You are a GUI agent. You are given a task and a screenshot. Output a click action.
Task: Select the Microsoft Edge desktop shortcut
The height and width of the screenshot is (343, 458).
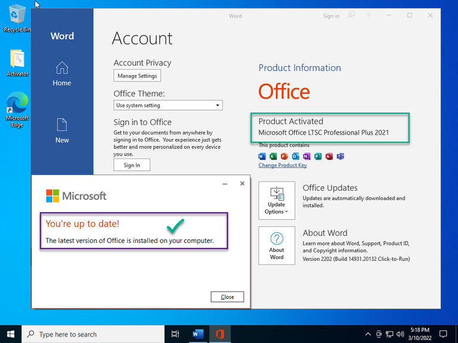tap(17, 110)
